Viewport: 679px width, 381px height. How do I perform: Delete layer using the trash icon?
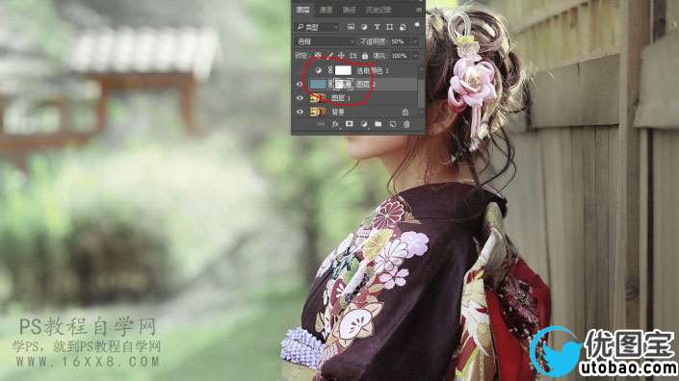click(406, 124)
